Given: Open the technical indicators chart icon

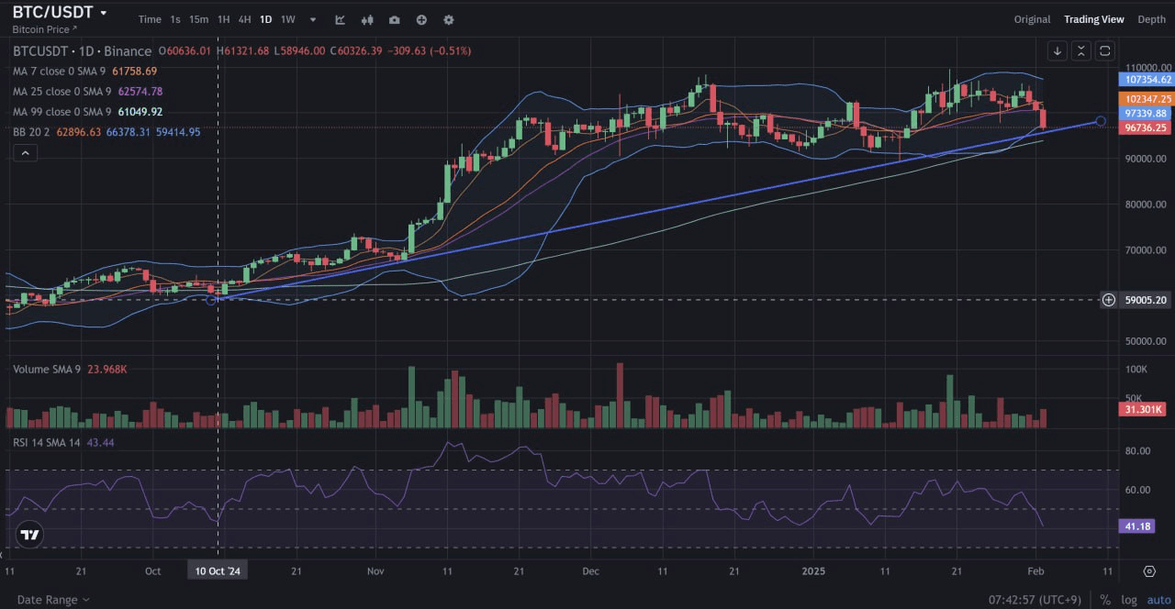Looking at the screenshot, I should (341, 19).
